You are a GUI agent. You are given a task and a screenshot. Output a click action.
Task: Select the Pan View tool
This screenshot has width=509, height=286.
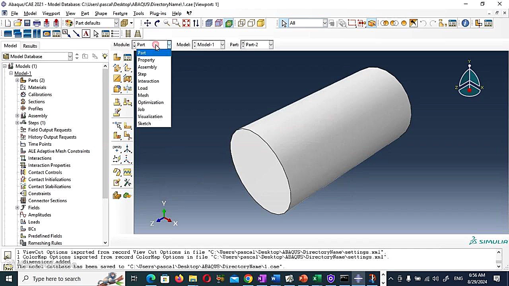tap(148, 23)
